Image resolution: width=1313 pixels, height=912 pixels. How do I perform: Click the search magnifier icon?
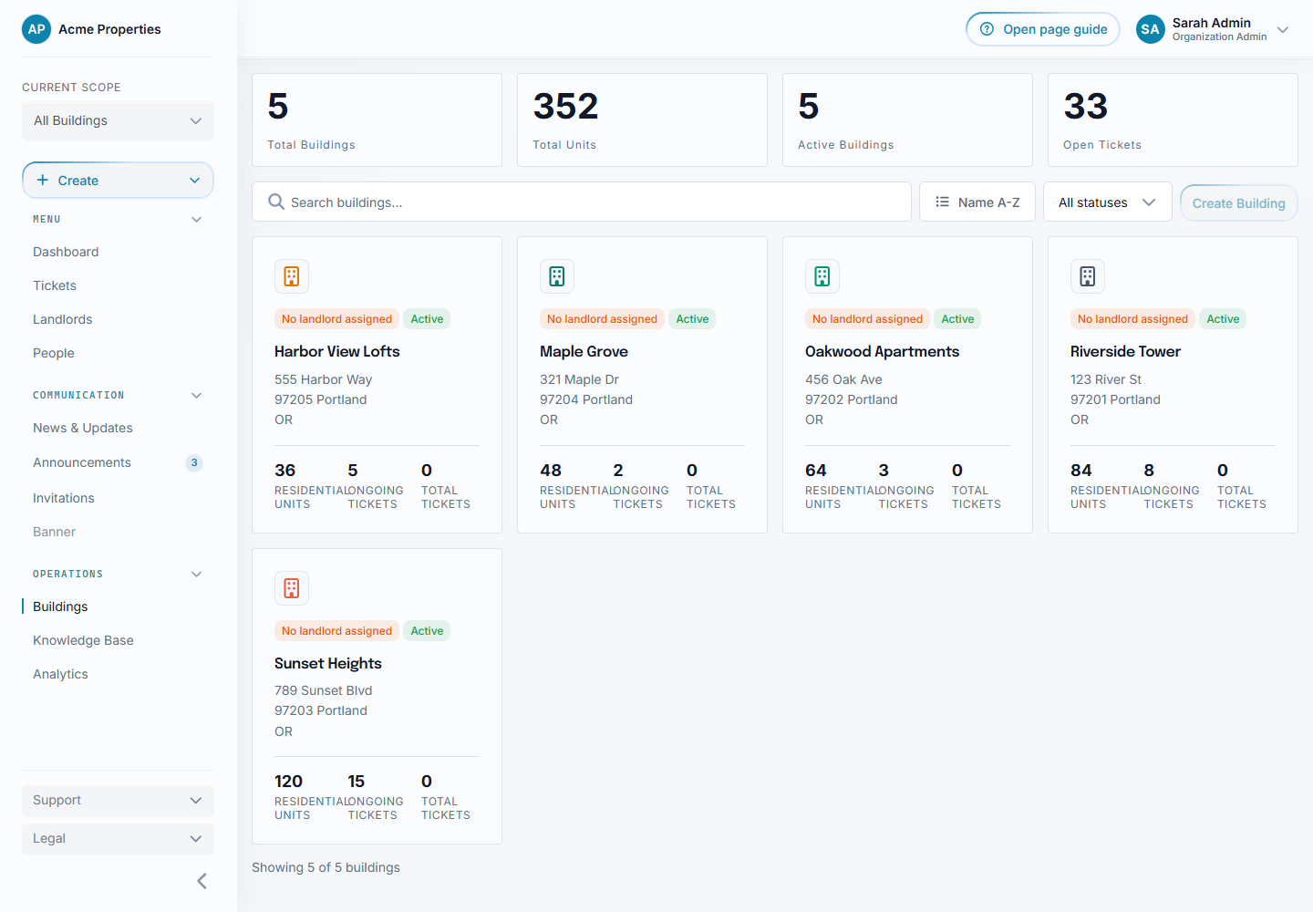coord(275,202)
